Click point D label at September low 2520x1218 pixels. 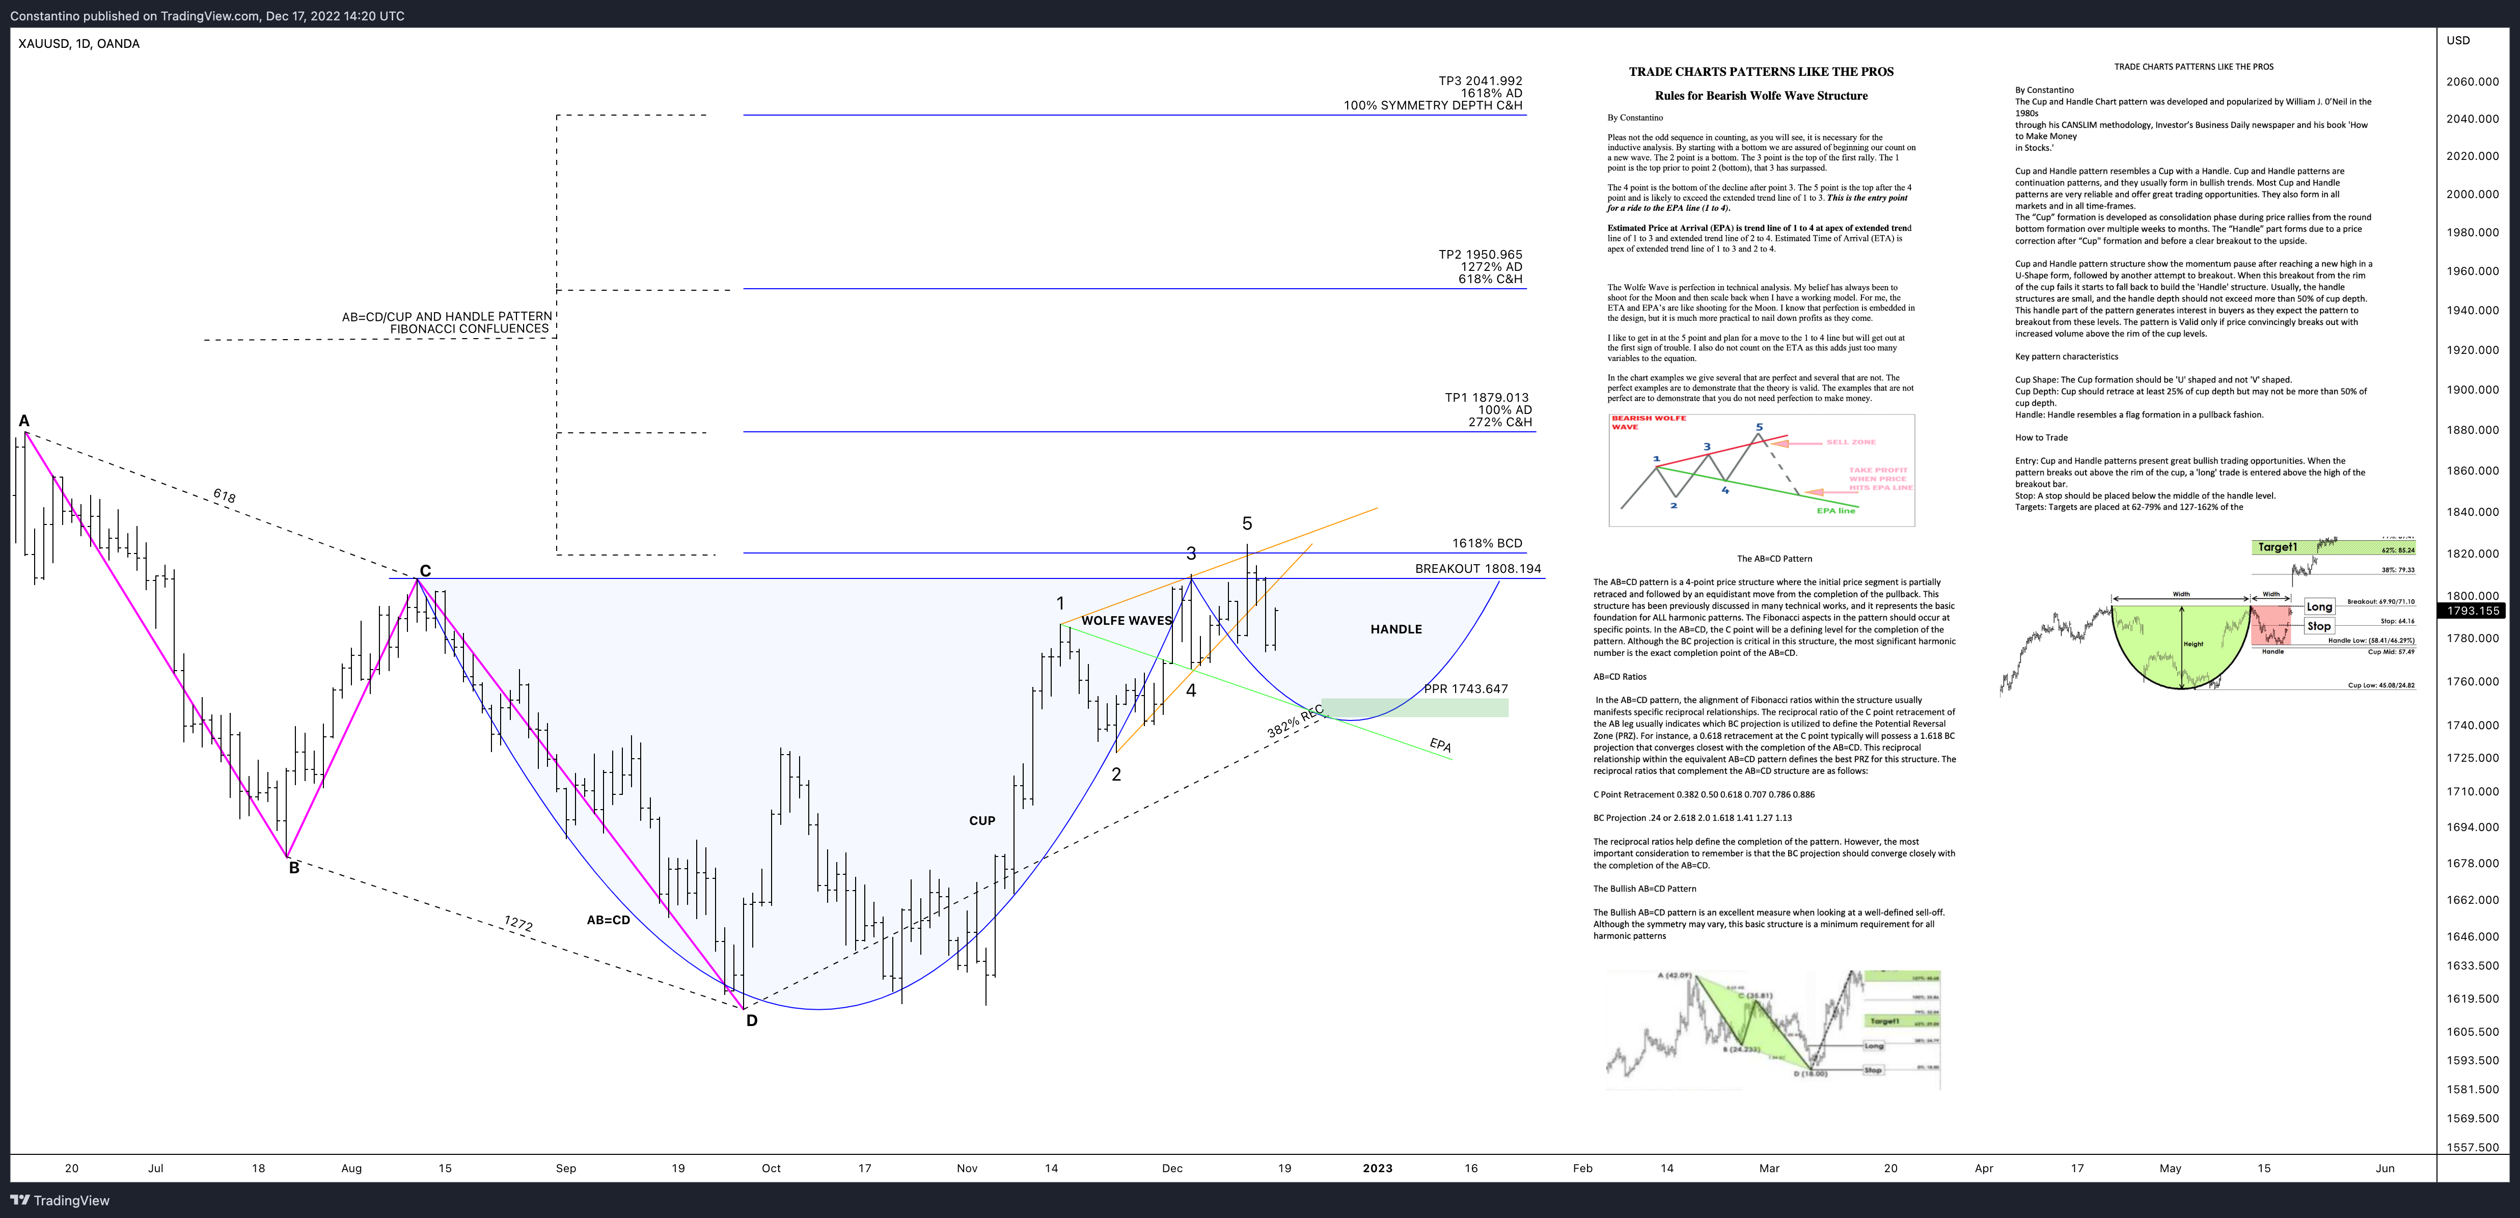pos(751,1020)
